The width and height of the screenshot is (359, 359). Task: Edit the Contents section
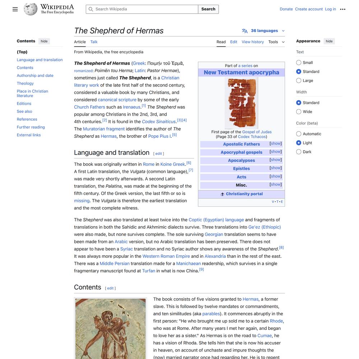(110, 288)
